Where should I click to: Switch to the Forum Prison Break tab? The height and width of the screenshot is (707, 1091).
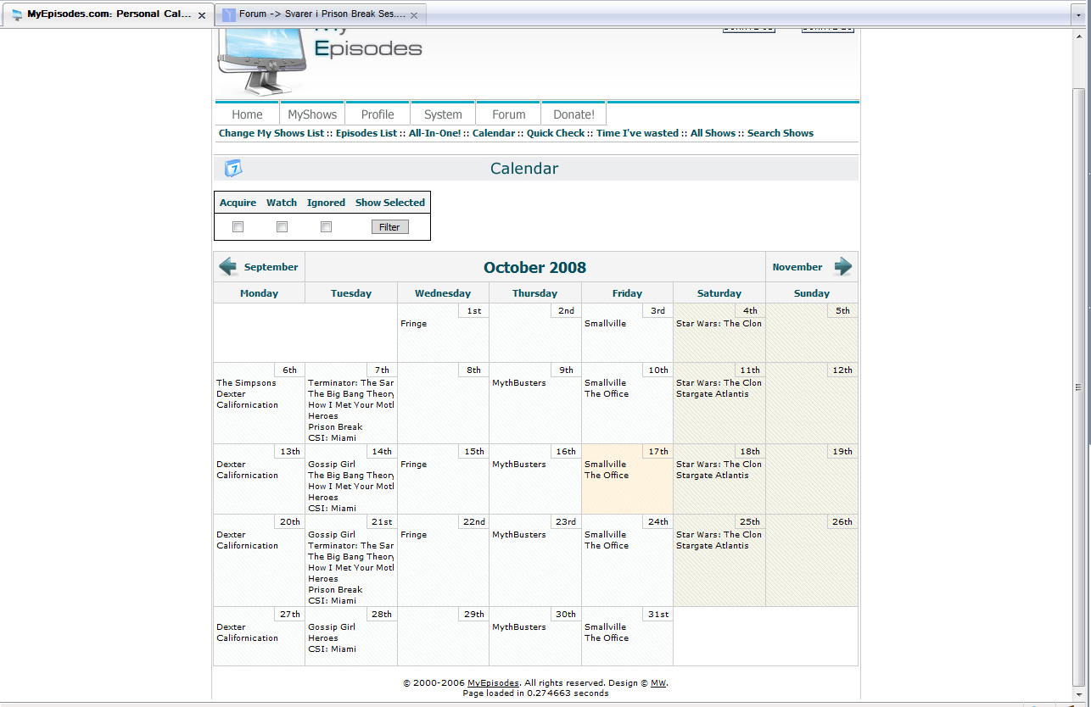point(322,14)
